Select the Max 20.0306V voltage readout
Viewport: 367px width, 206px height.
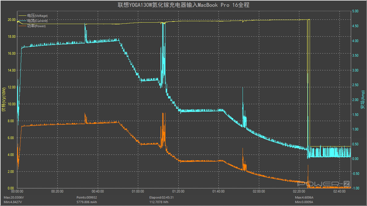[x=14, y=197]
